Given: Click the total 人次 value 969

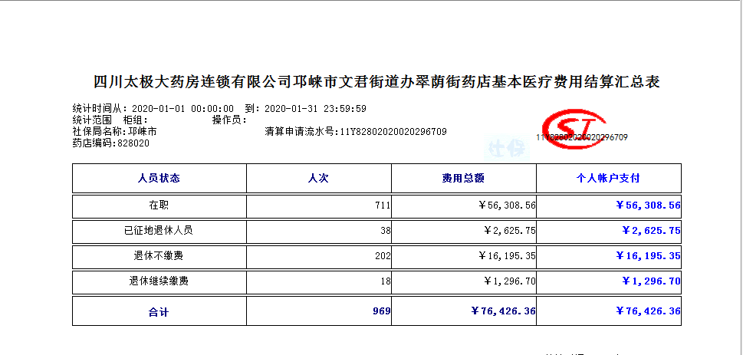Looking at the screenshot, I should 382,311.
